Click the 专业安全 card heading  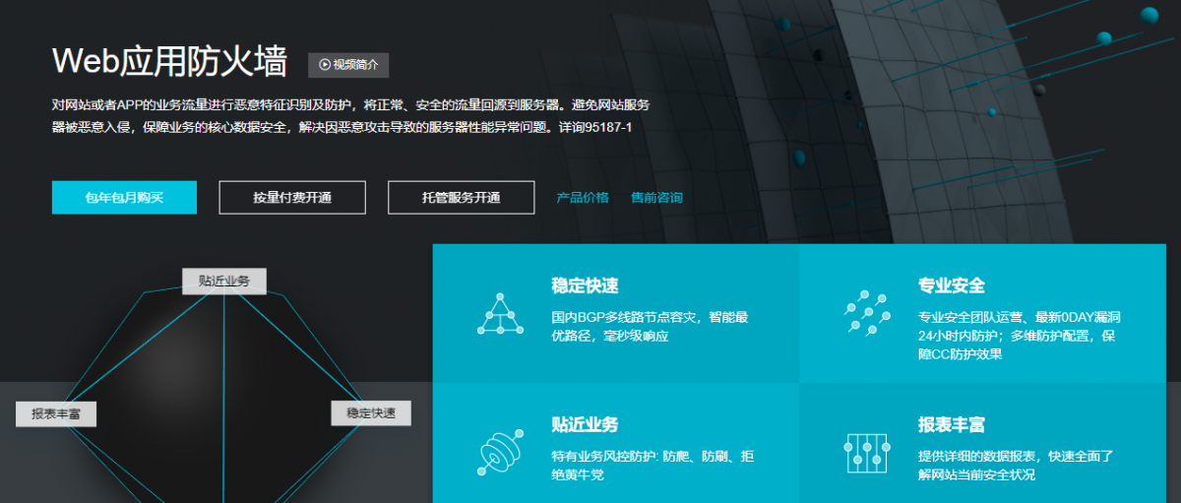pyautogui.click(x=952, y=286)
